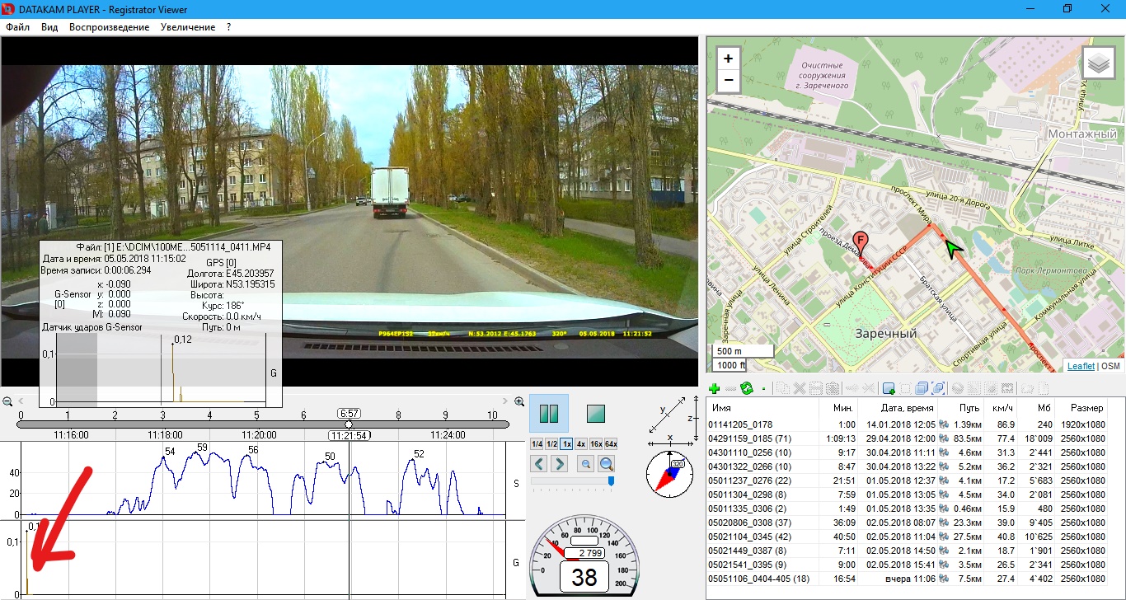Open the Leaflet link on map

click(x=1081, y=366)
